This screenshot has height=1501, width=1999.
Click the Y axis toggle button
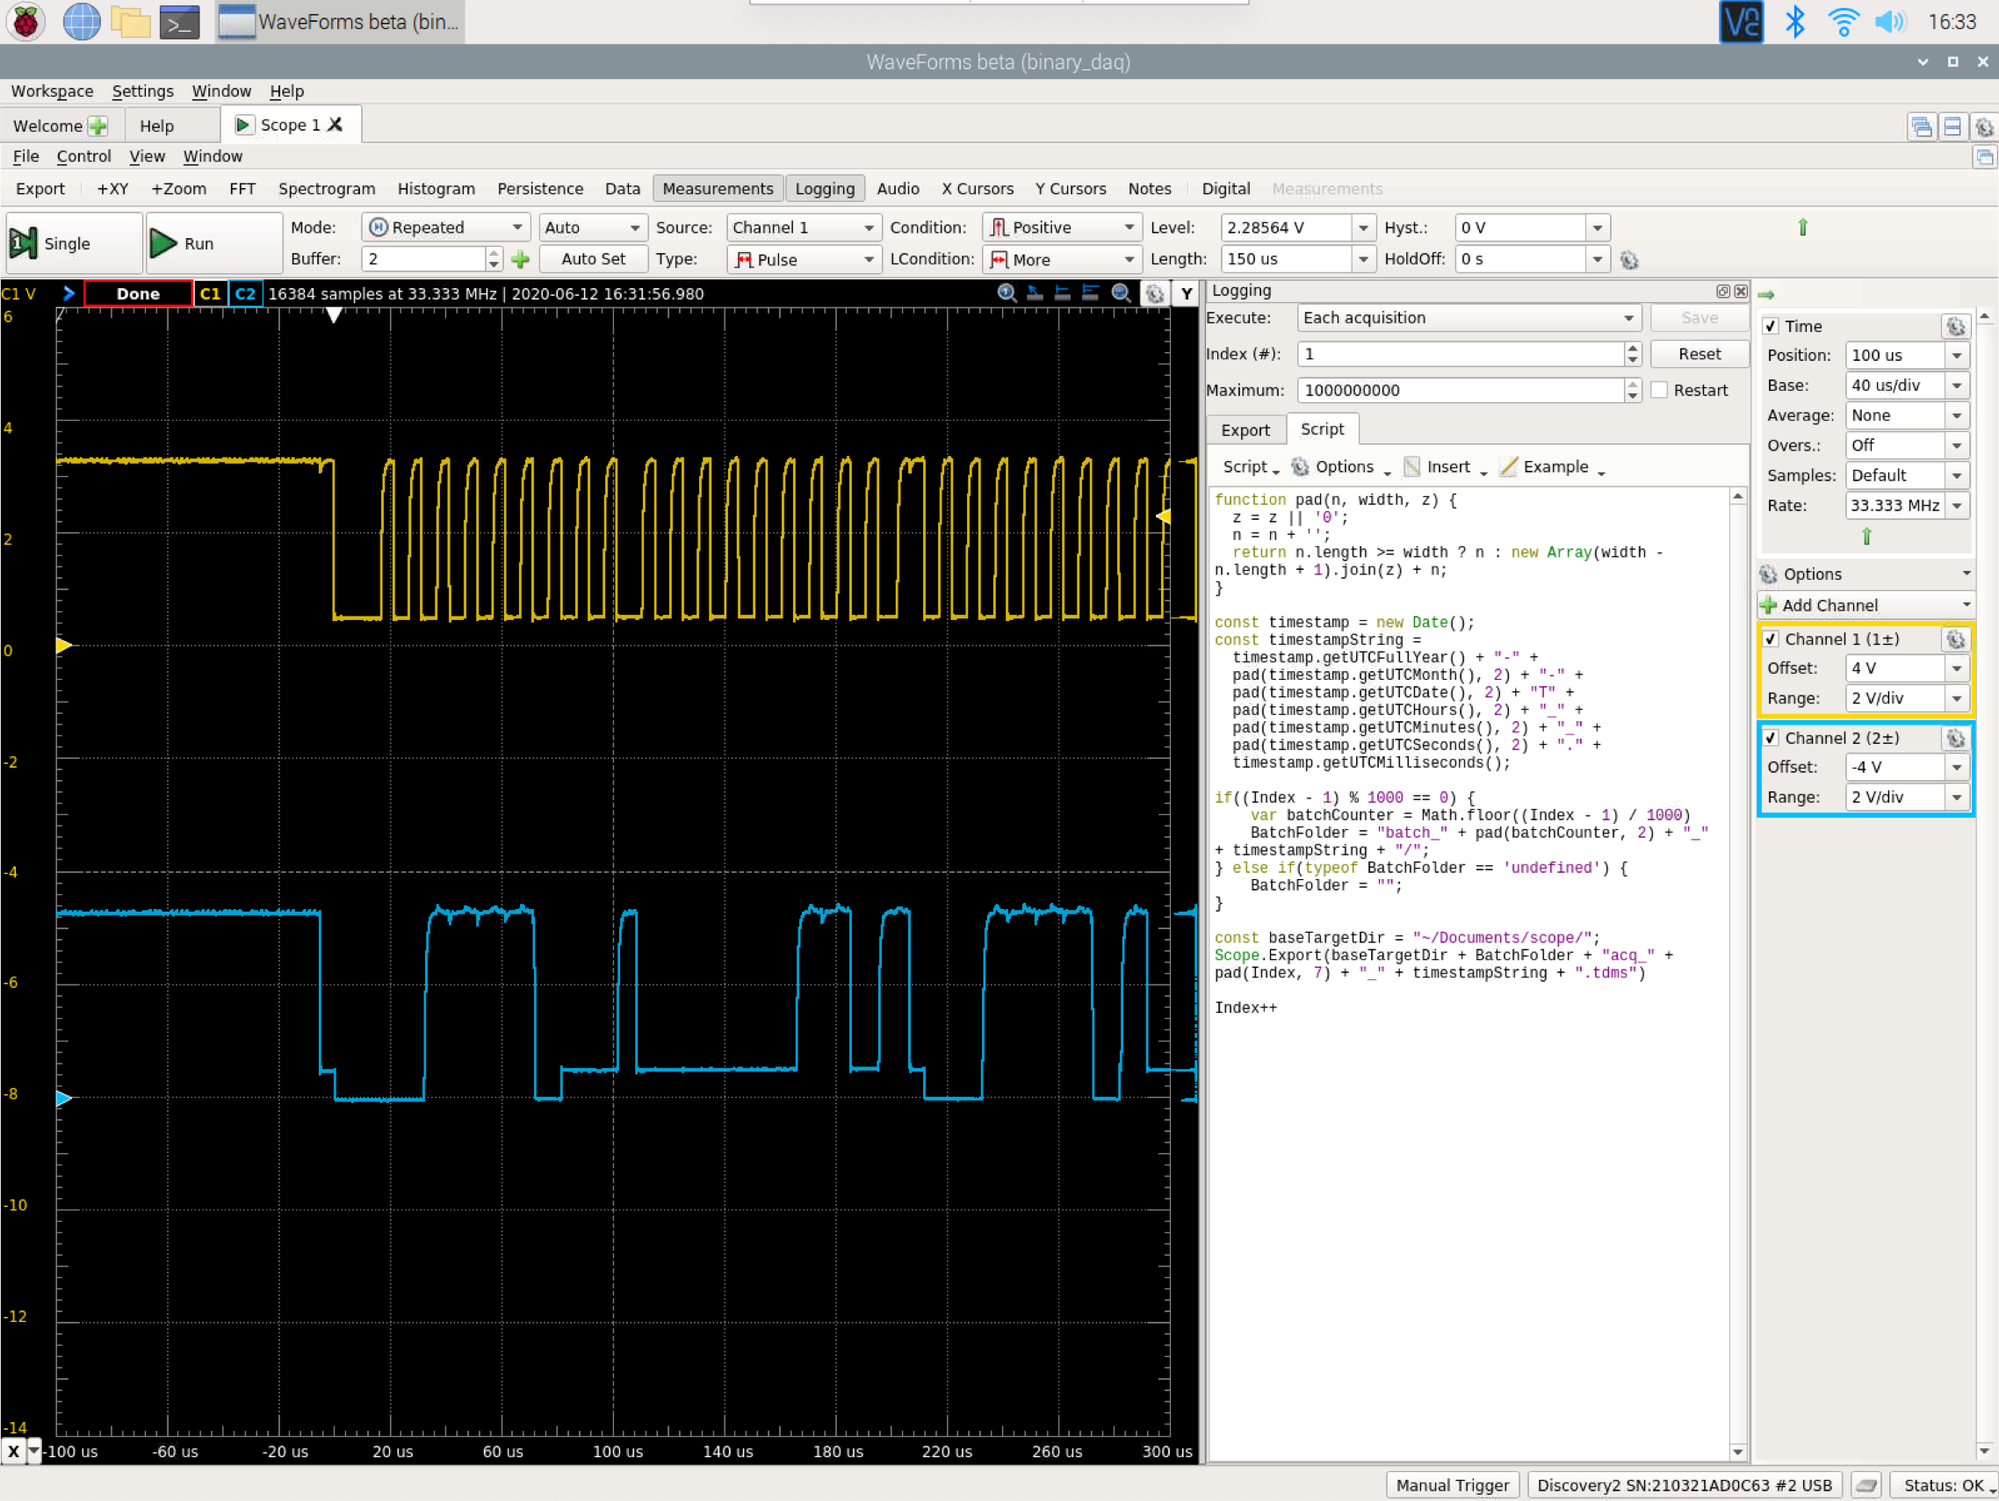1186,292
